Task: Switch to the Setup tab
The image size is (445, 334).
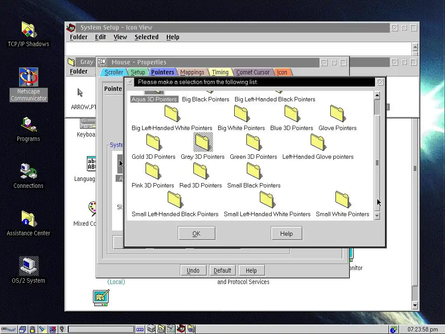Action: (138, 72)
